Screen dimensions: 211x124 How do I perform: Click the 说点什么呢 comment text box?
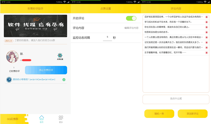[176, 99]
